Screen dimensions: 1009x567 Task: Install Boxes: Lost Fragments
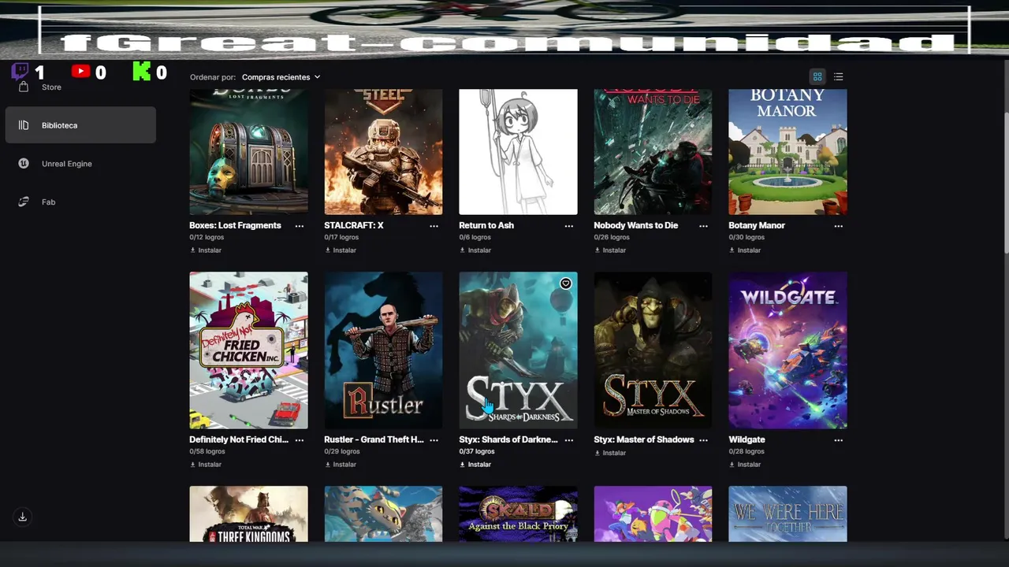[206, 250]
